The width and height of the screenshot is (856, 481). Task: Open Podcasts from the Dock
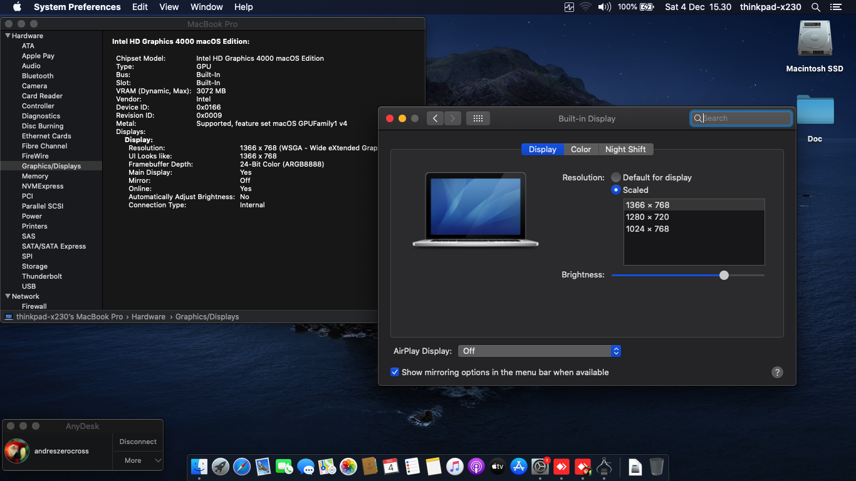476,467
